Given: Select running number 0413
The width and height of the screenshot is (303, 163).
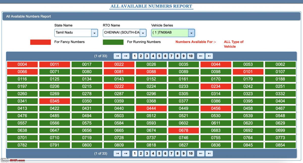Looking at the screenshot, I should click(x=22, y=109).
